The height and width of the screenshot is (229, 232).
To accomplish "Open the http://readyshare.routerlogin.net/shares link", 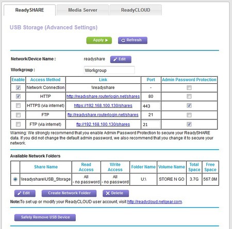I will [103, 96].
